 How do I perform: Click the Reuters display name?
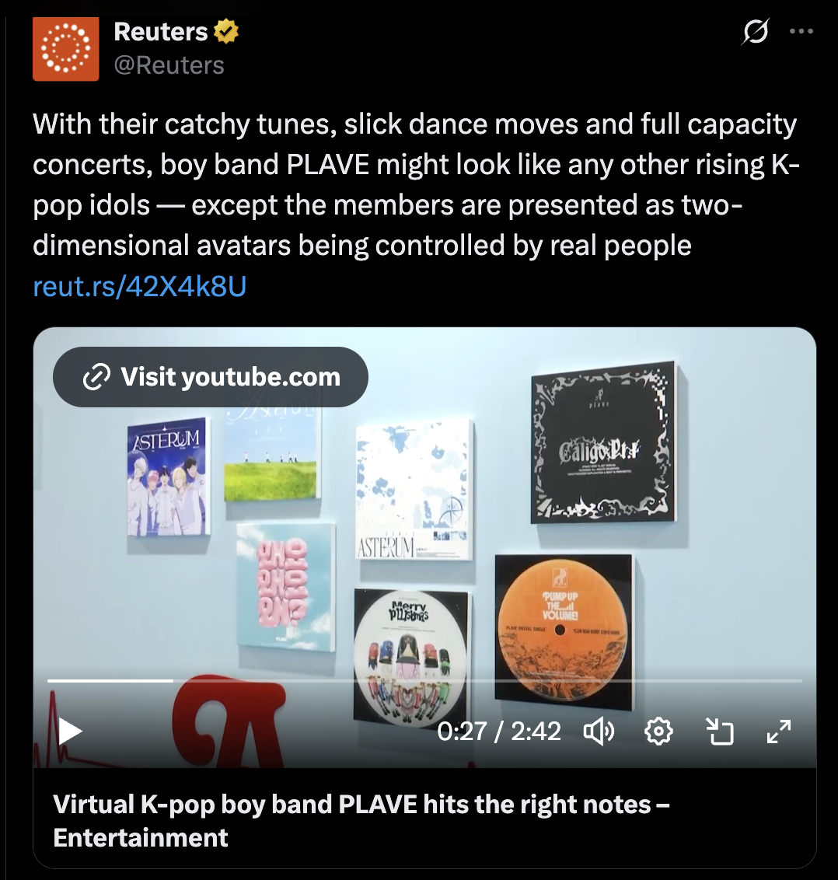(161, 32)
